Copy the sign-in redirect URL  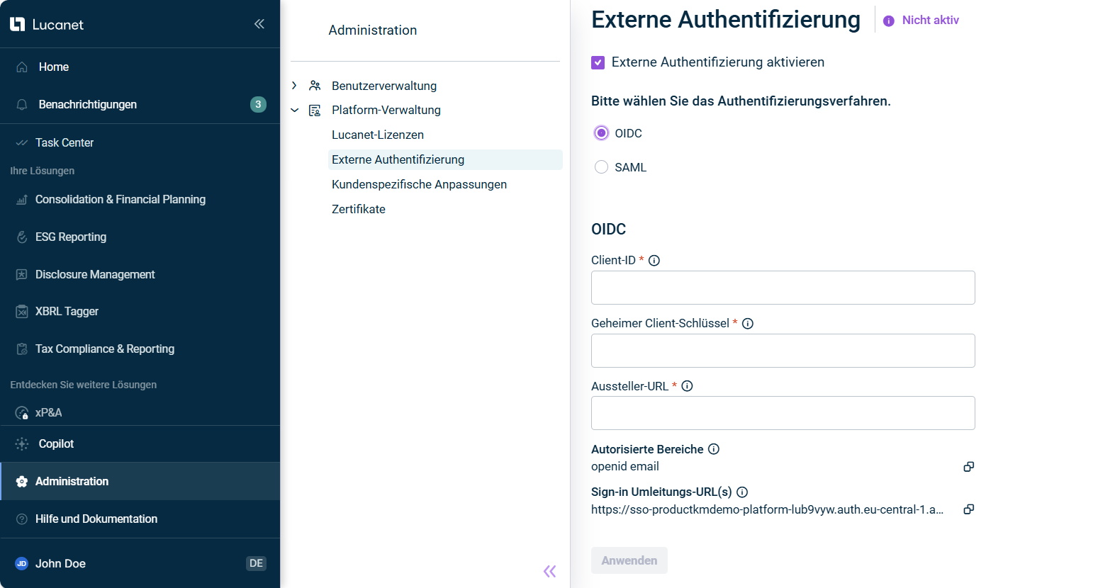[969, 509]
